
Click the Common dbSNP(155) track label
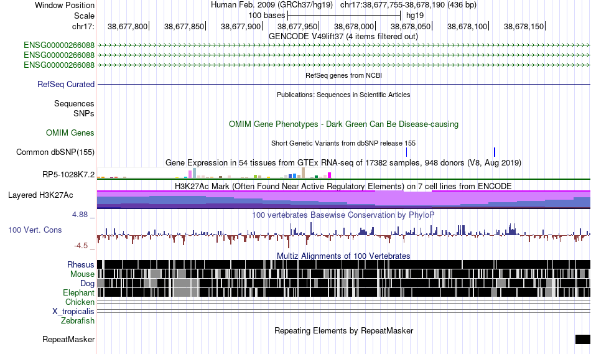[55, 152]
